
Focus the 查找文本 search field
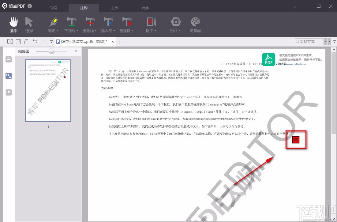(x=309, y=41)
